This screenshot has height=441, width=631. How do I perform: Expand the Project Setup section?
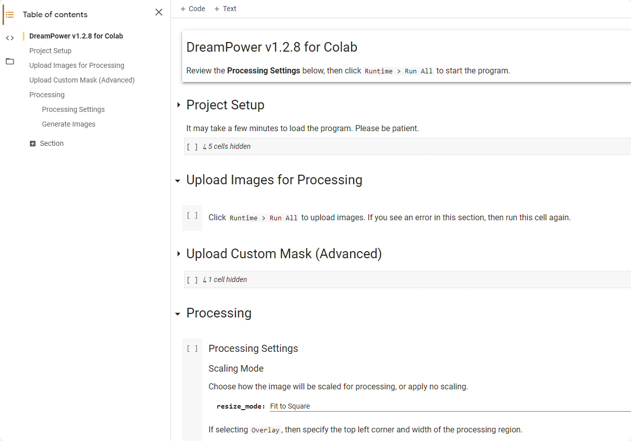(x=178, y=105)
